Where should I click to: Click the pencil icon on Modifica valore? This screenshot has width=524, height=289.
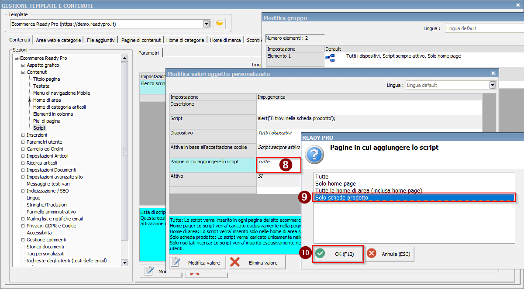coord(176,262)
